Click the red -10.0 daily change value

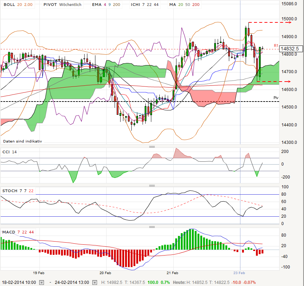coord(237,282)
